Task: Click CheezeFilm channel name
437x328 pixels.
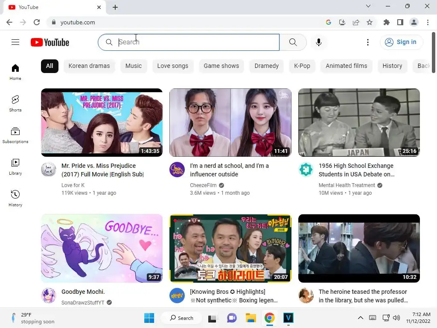Action: point(203,185)
